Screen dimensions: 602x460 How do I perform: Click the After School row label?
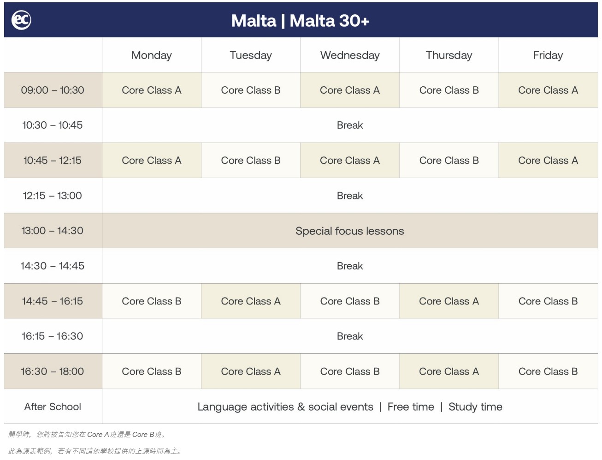click(53, 406)
